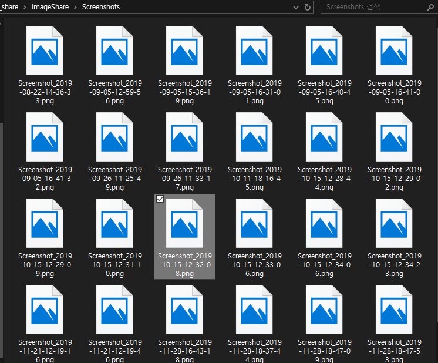Image resolution: width=438 pixels, height=363 pixels.
Task: Click file name Screenshot_2019-11-21-12-19-16.png
Action: pos(45,351)
